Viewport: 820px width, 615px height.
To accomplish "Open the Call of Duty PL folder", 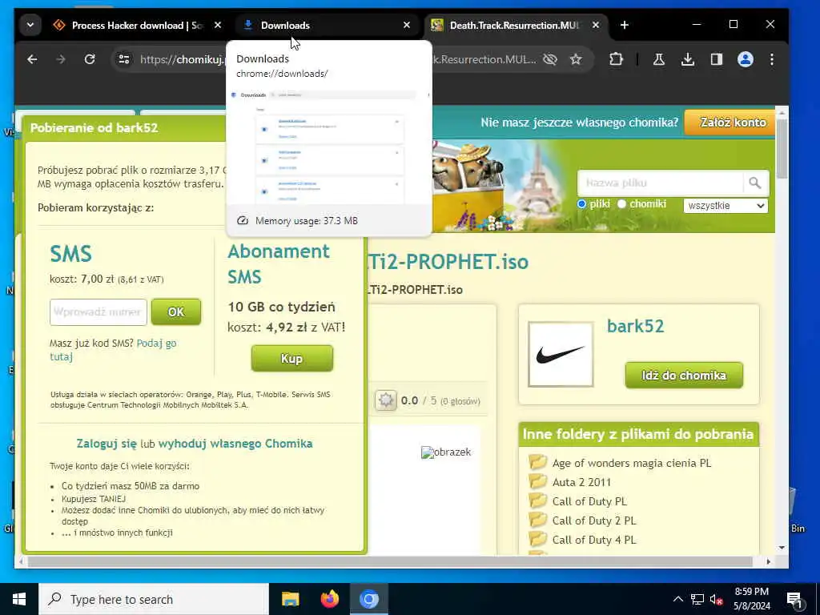I will tap(589, 501).
